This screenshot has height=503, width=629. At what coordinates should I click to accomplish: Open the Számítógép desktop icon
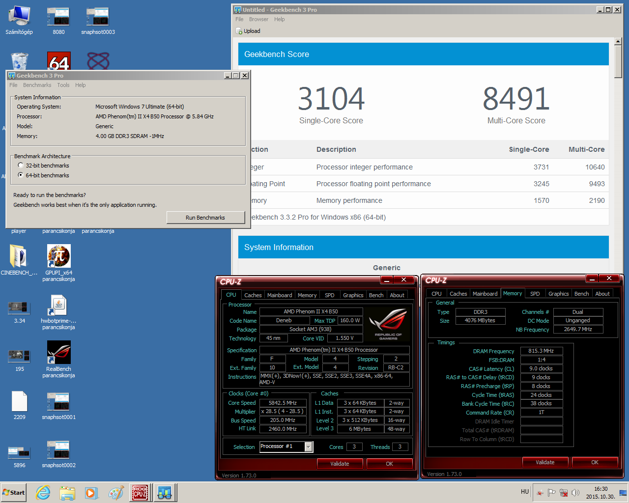pos(19,21)
